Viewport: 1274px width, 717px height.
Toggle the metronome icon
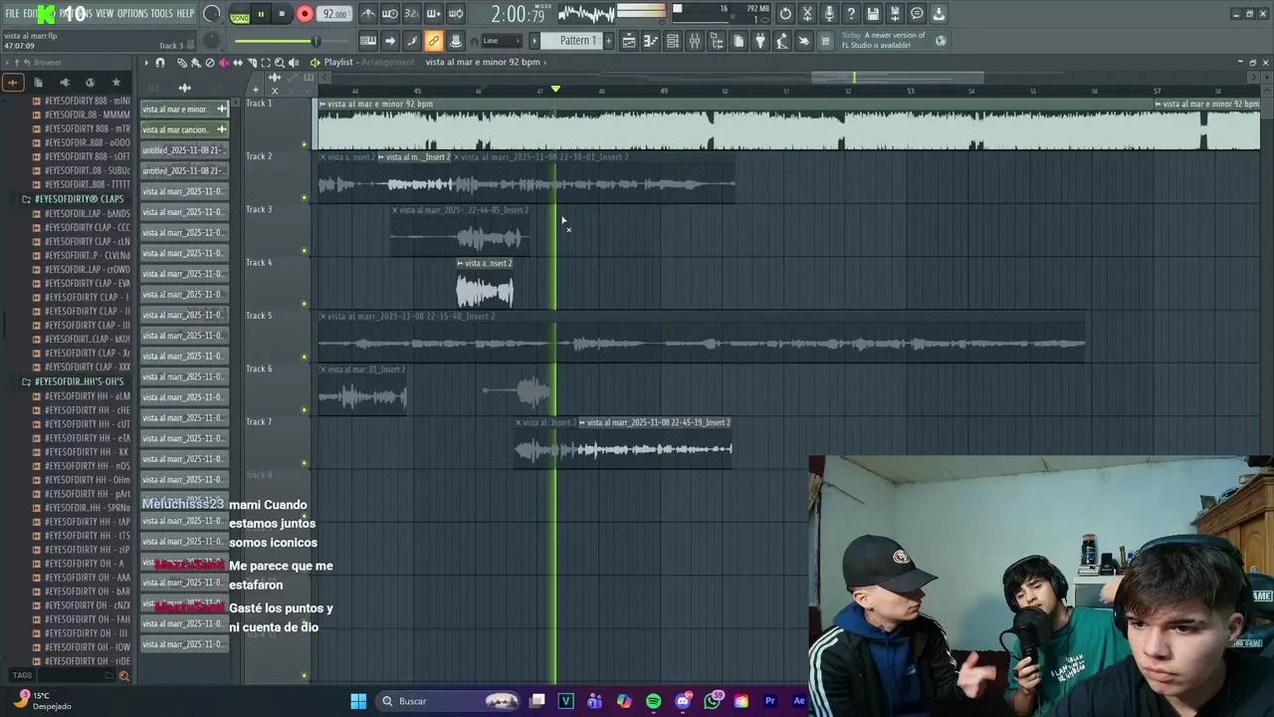click(368, 14)
